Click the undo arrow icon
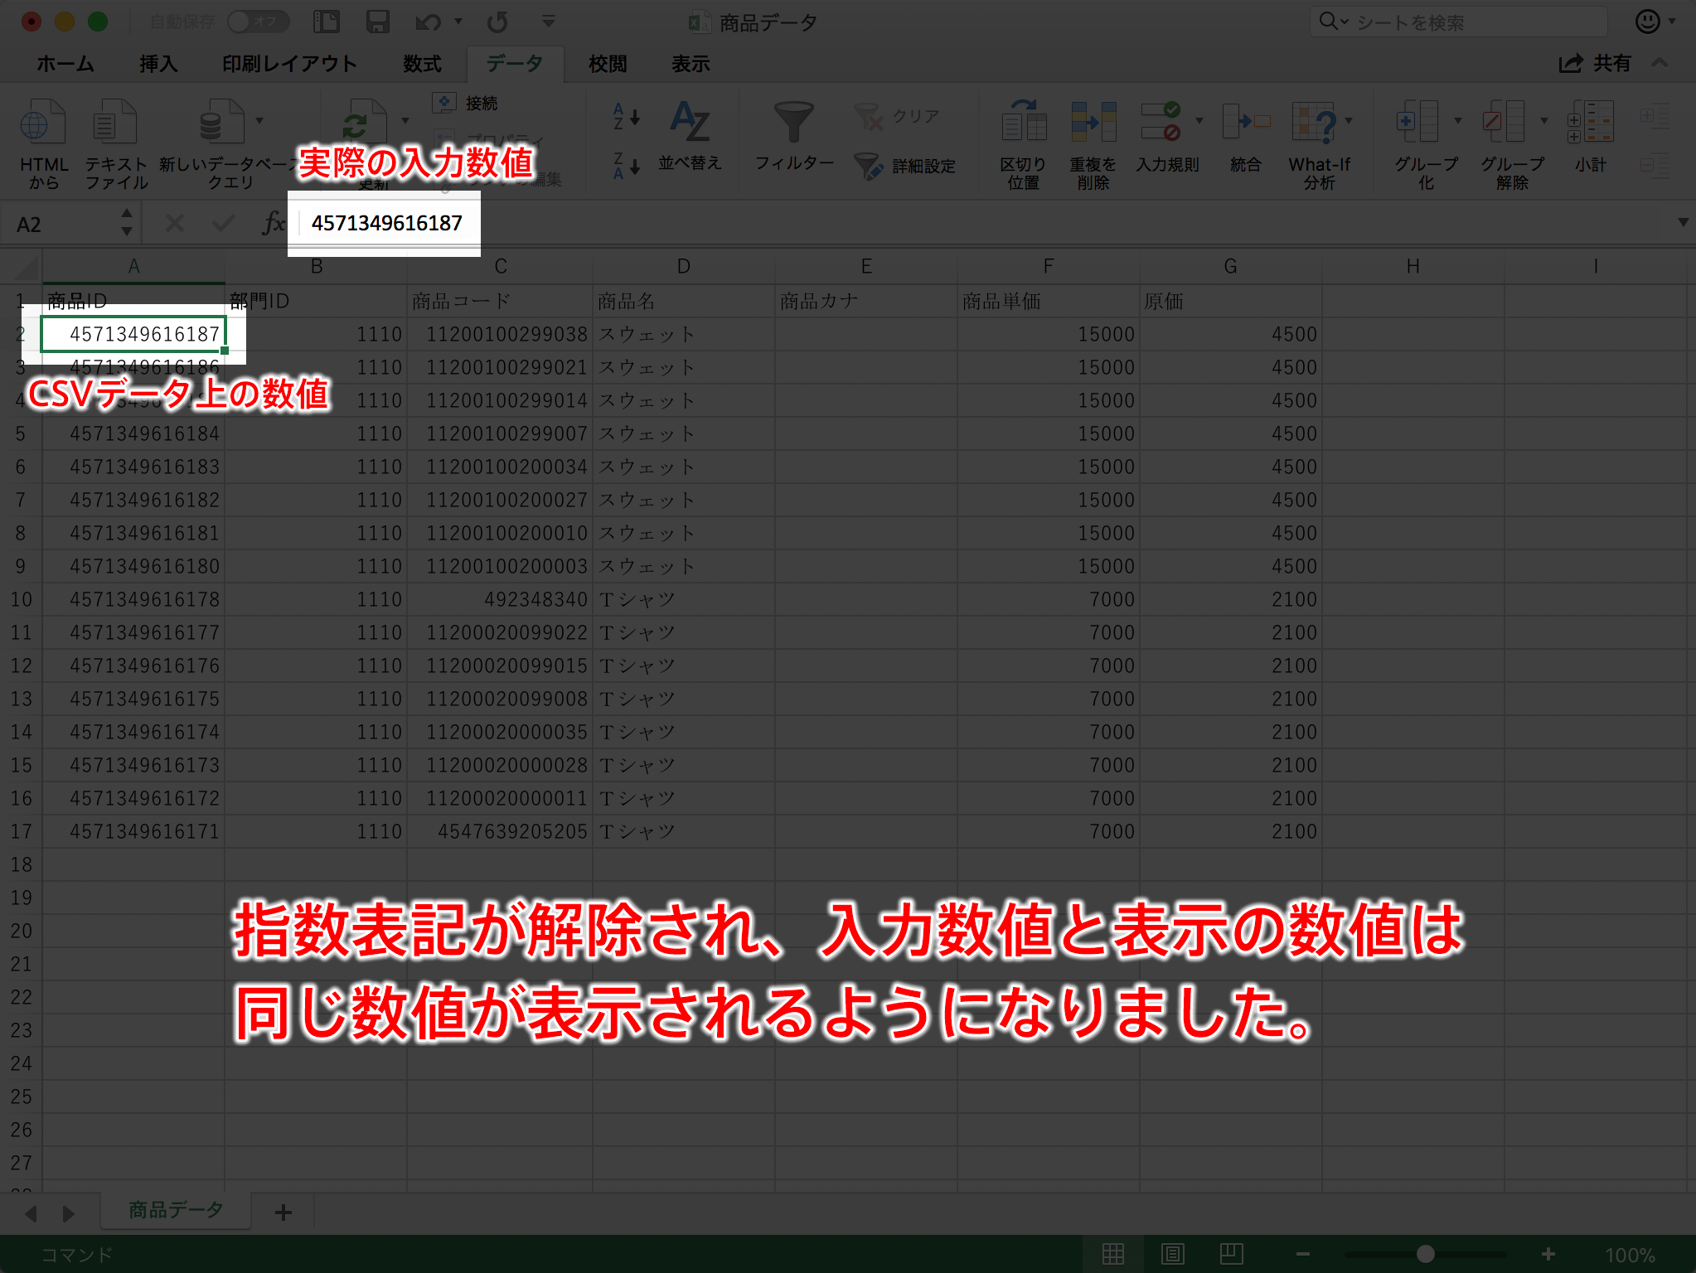Image resolution: width=1696 pixels, height=1273 pixels. point(428,22)
